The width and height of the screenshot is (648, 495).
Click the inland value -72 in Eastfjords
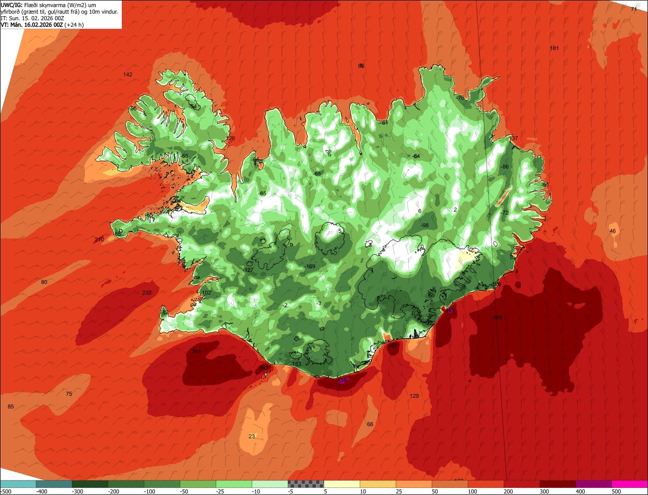coord(504,213)
